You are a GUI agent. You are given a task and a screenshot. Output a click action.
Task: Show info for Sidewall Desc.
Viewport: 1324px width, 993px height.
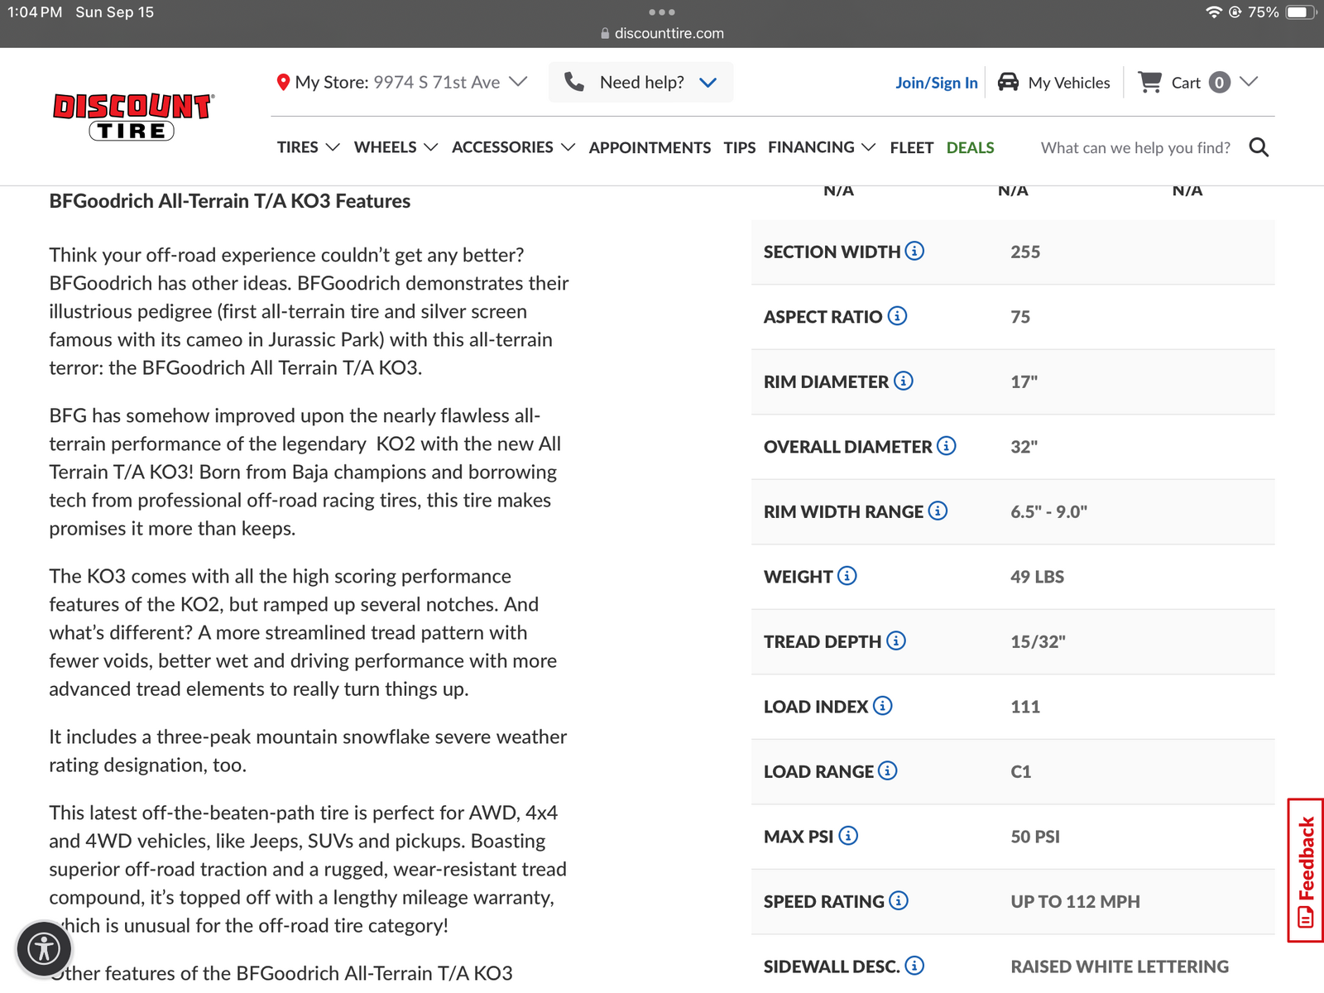(x=914, y=966)
